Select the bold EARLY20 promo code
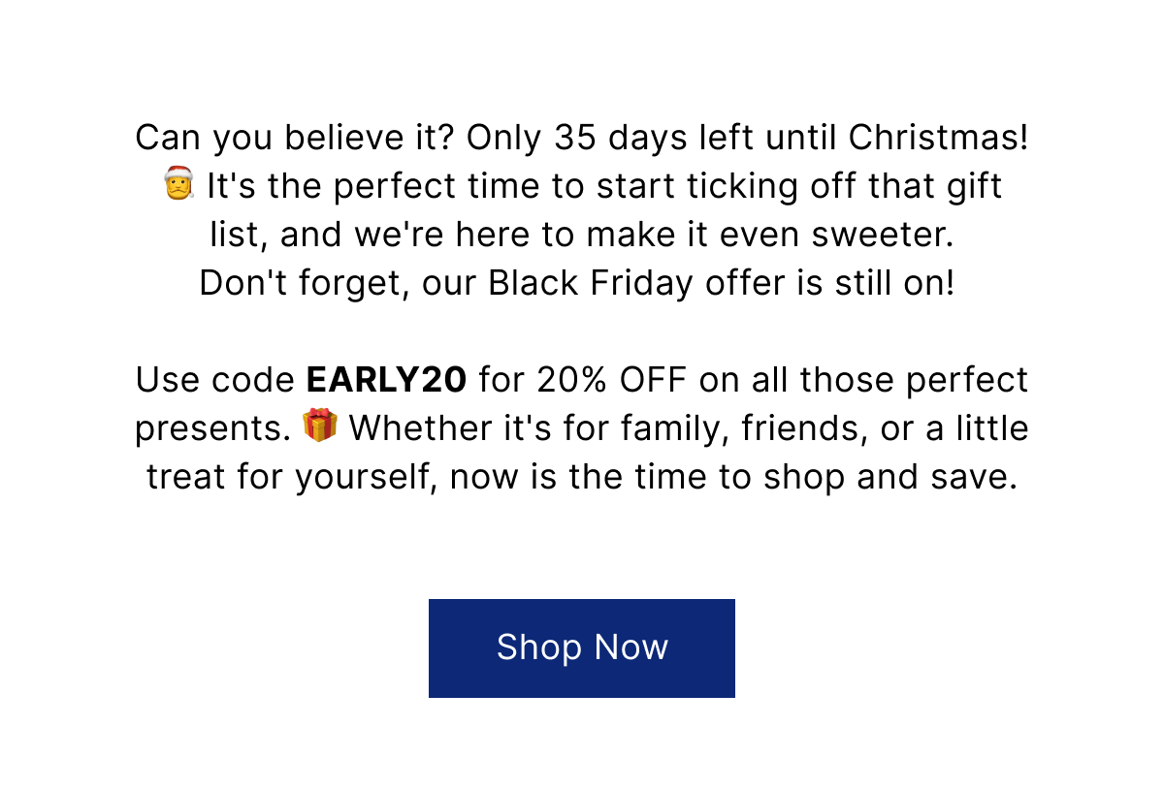Image resolution: width=1164 pixels, height=789 pixels. (x=386, y=380)
